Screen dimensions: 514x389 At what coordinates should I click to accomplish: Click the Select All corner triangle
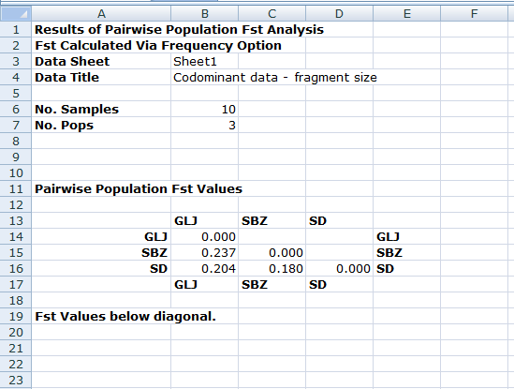[16, 13]
